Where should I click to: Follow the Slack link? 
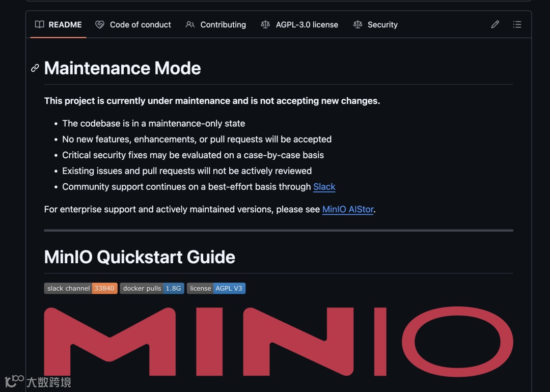click(324, 186)
